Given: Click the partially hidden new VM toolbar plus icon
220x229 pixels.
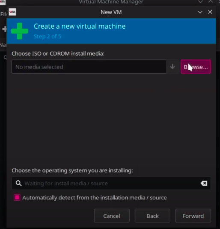Looking at the screenshot, I should pyautogui.click(x=4, y=29).
